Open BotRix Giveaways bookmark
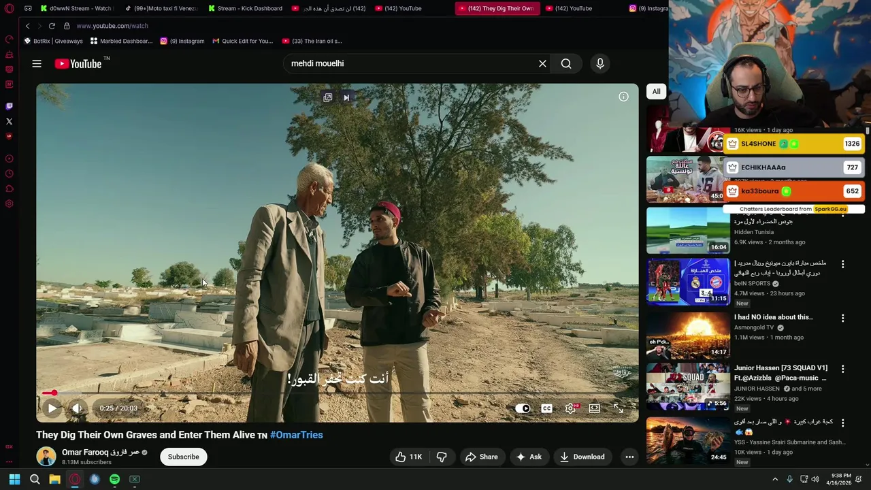Image resolution: width=871 pixels, height=490 pixels. (x=54, y=41)
